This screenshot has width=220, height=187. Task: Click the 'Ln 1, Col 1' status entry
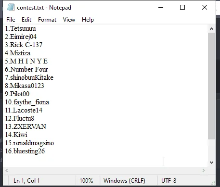pyautogui.click(x=26, y=181)
